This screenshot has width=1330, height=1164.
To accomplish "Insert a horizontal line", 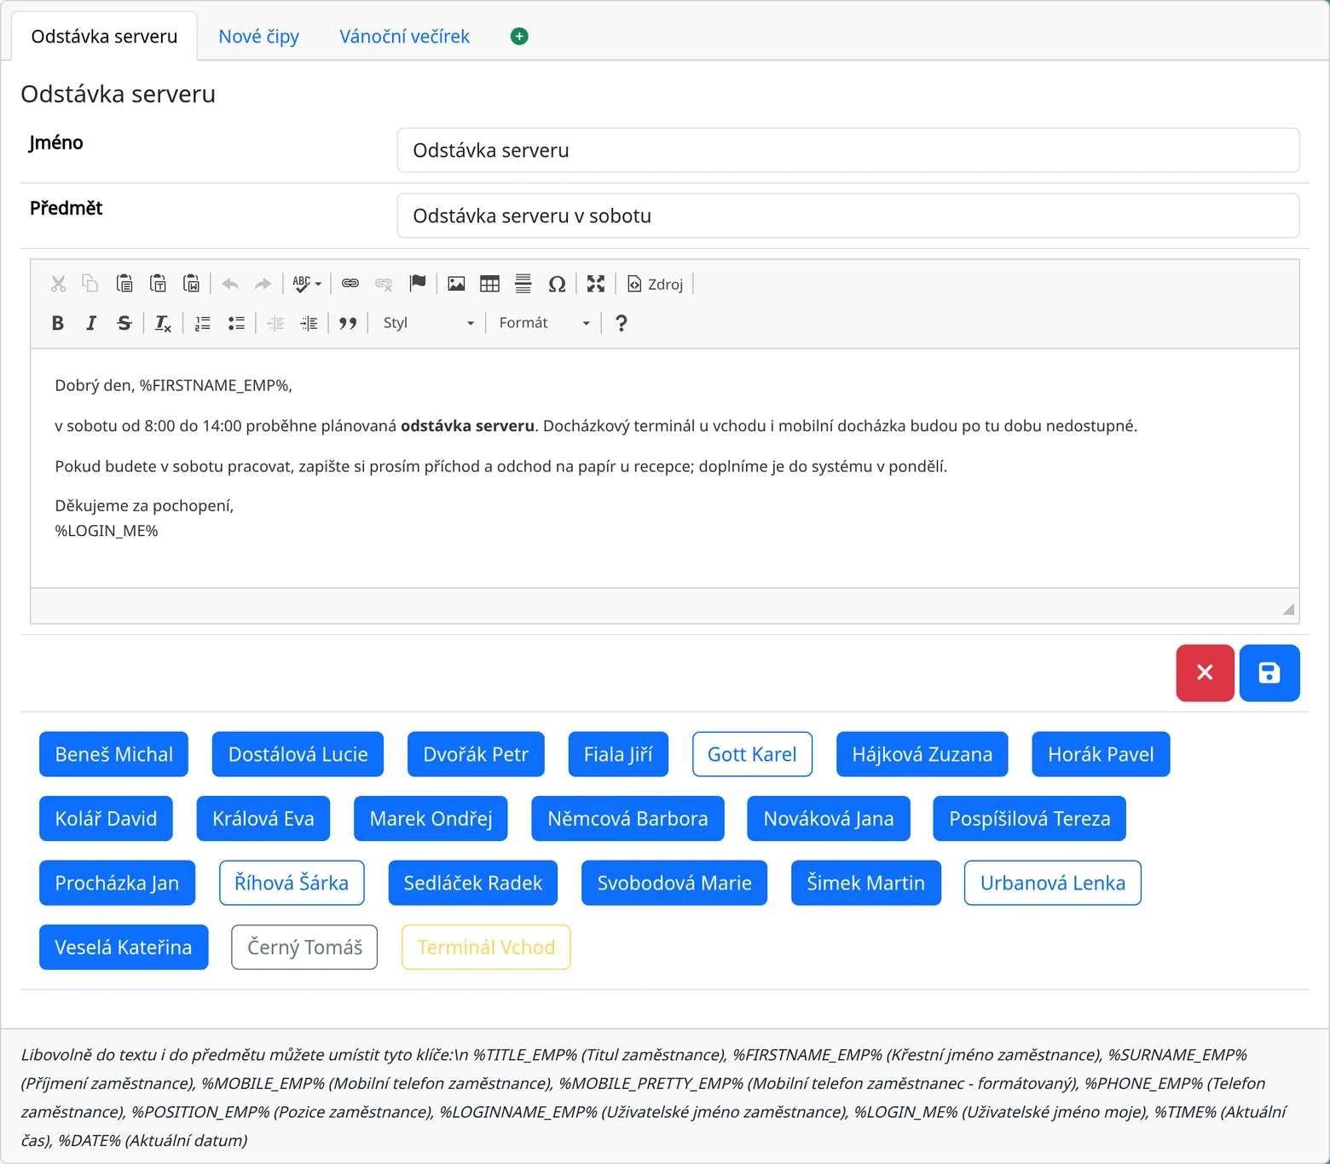I will coord(523,284).
